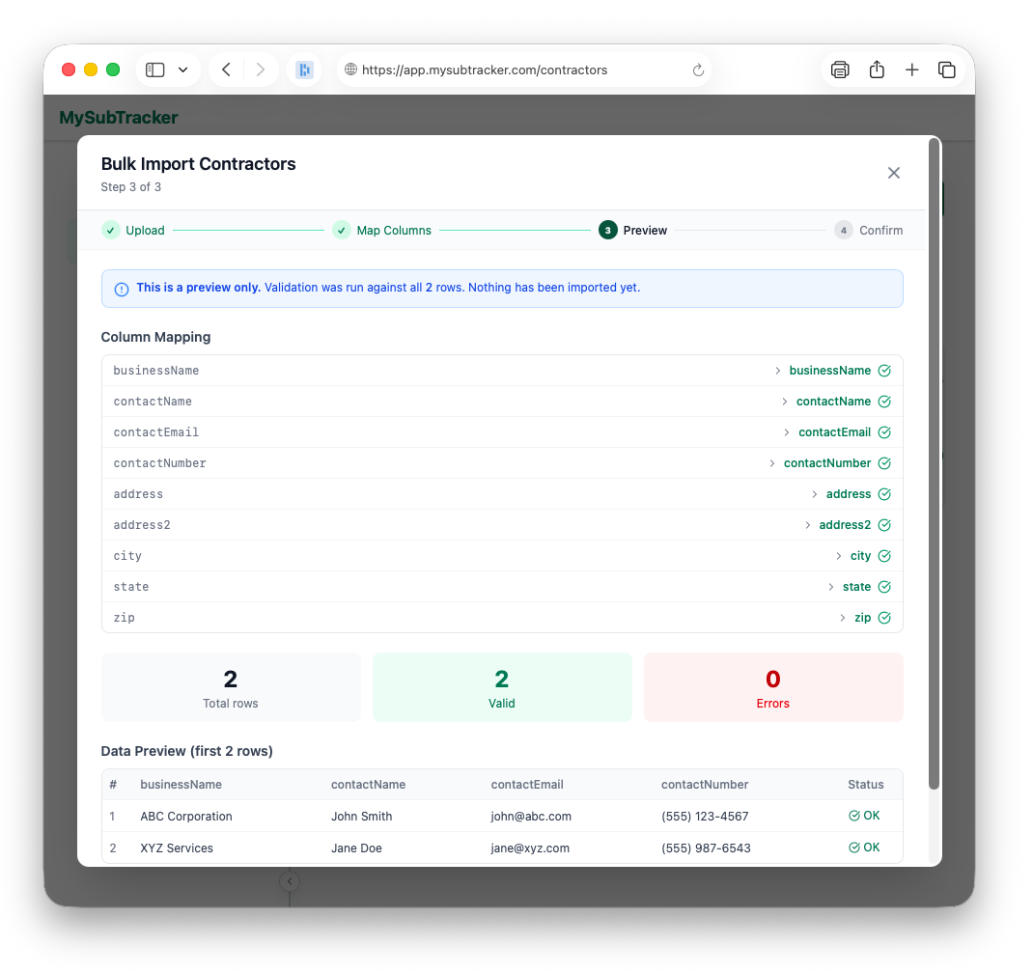Select the XYZ Services cell

tap(177, 848)
